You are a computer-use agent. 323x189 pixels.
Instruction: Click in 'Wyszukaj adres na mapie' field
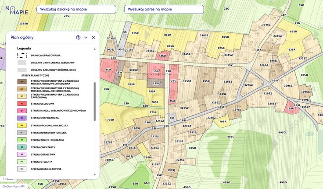pos(164,9)
